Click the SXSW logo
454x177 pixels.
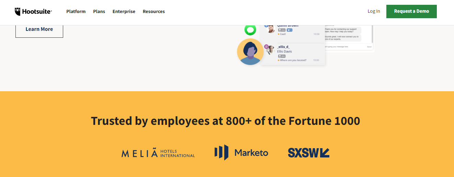coord(308,153)
